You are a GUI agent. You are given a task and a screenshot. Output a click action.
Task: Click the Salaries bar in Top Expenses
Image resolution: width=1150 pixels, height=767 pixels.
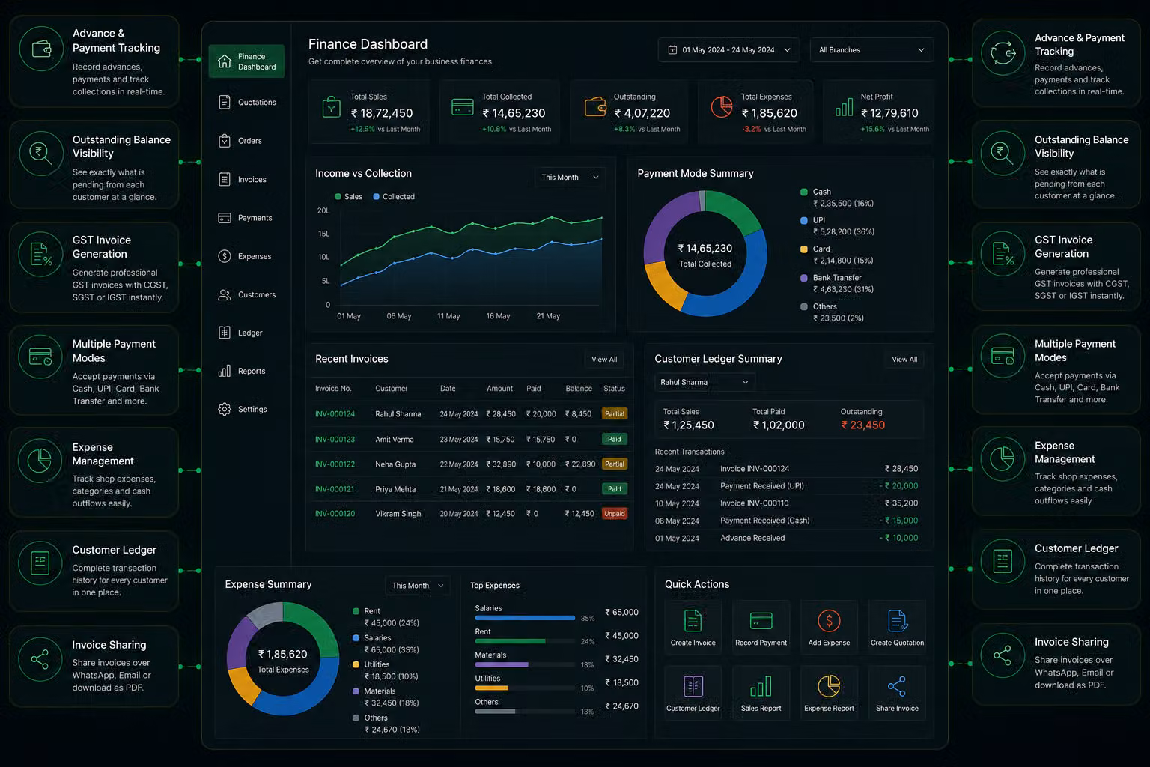coord(525,618)
